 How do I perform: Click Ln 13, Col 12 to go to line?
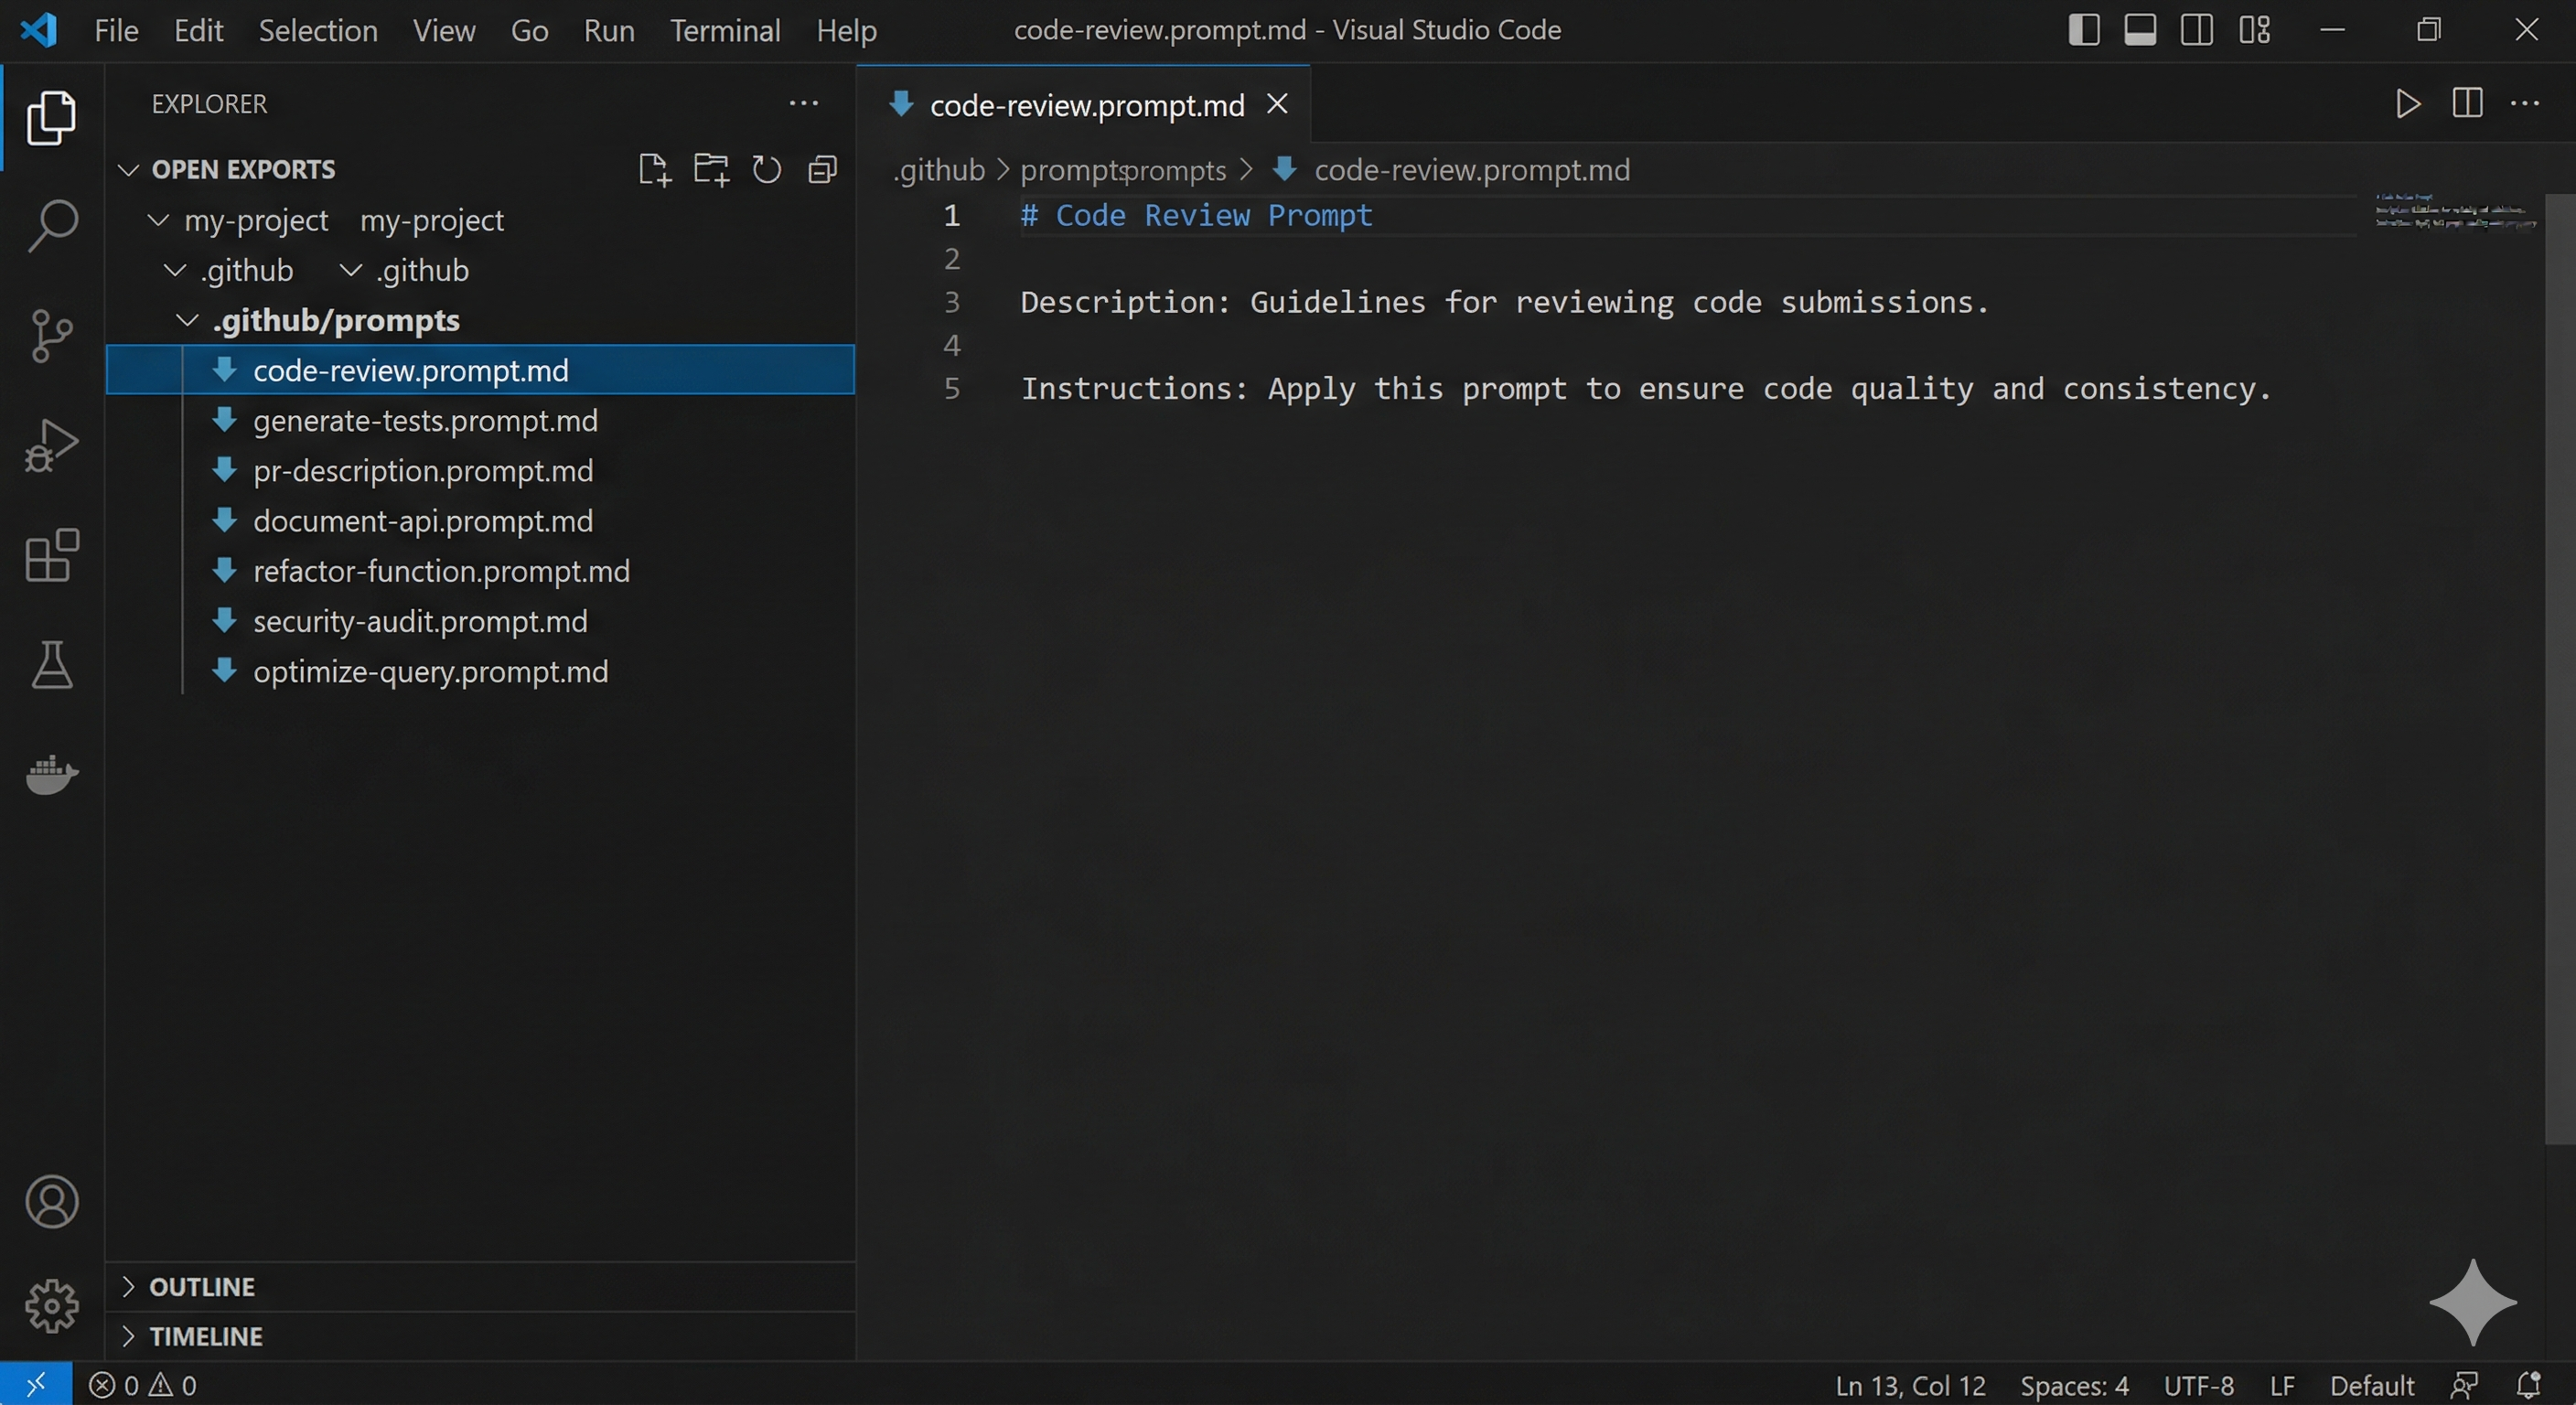(1908, 1385)
